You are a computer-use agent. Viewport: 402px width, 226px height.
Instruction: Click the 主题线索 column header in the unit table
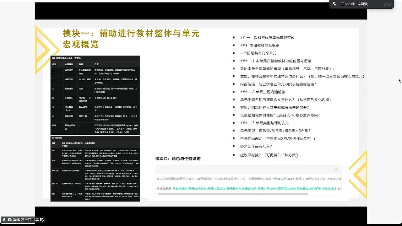coord(69,64)
